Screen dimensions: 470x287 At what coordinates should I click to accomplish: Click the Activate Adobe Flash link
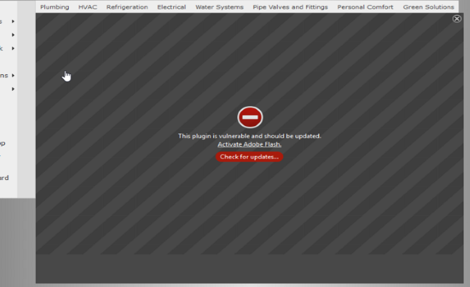point(249,144)
